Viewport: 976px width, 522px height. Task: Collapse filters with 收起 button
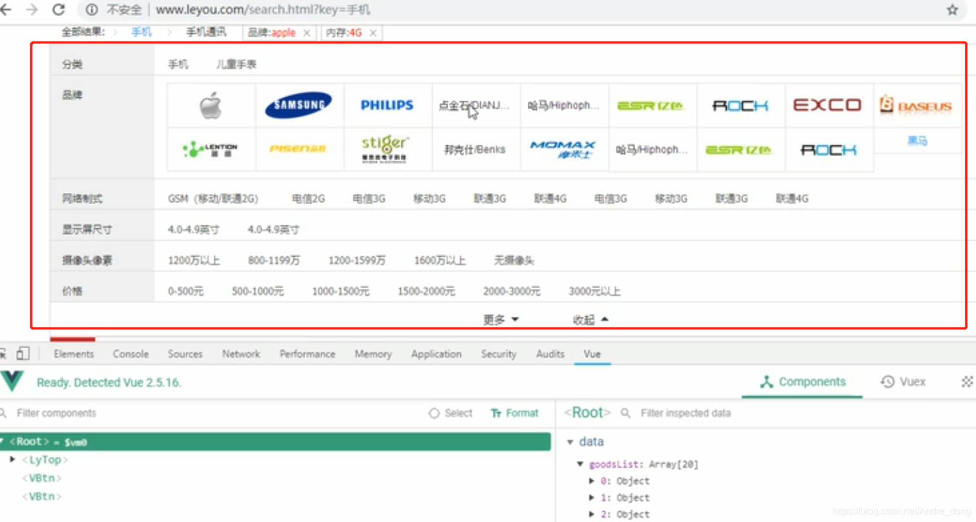(x=591, y=319)
